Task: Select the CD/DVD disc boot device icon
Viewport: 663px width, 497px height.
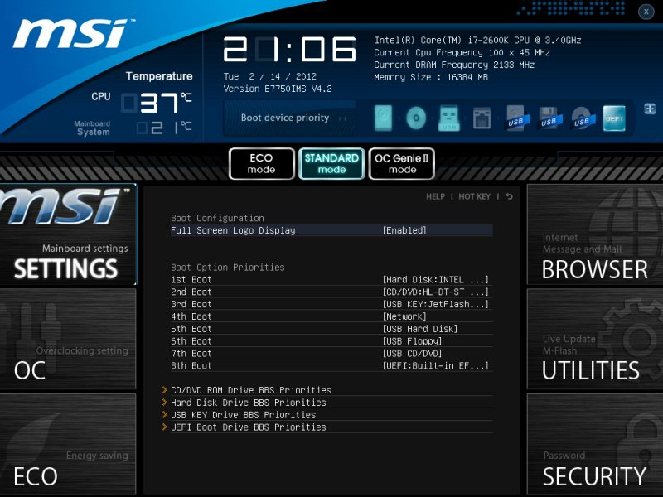Action: click(x=416, y=118)
